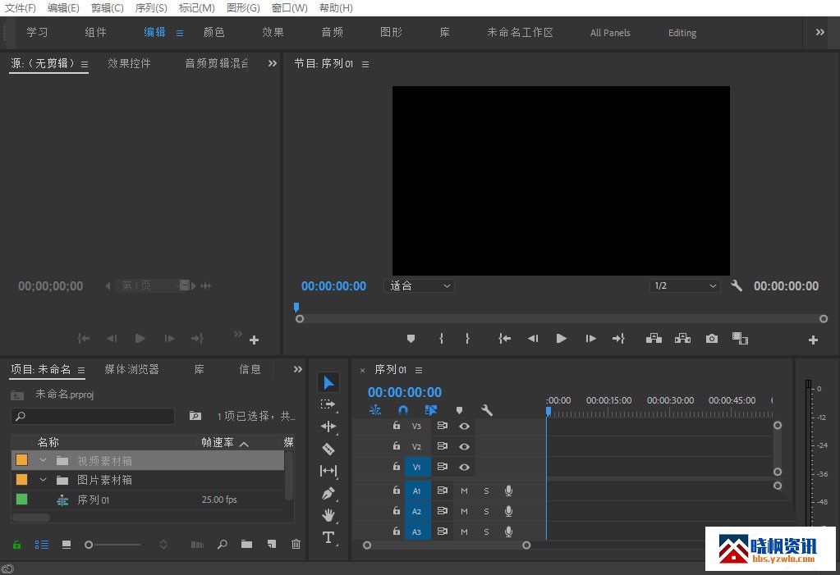Click New Item icon in Project panel

272,544
